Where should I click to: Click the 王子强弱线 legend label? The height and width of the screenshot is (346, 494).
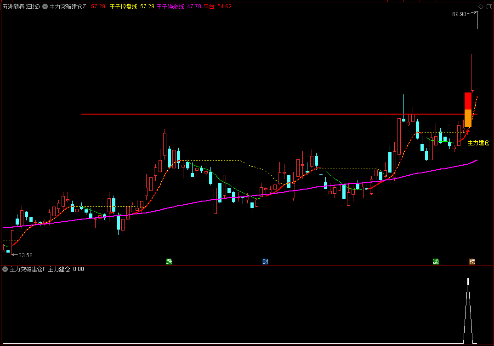click(170, 7)
